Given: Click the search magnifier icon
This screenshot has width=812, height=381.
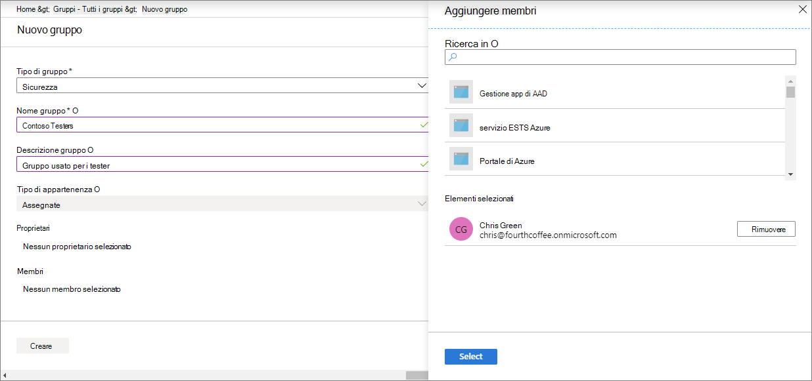Looking at the screenshot, I should click(453, 57).
